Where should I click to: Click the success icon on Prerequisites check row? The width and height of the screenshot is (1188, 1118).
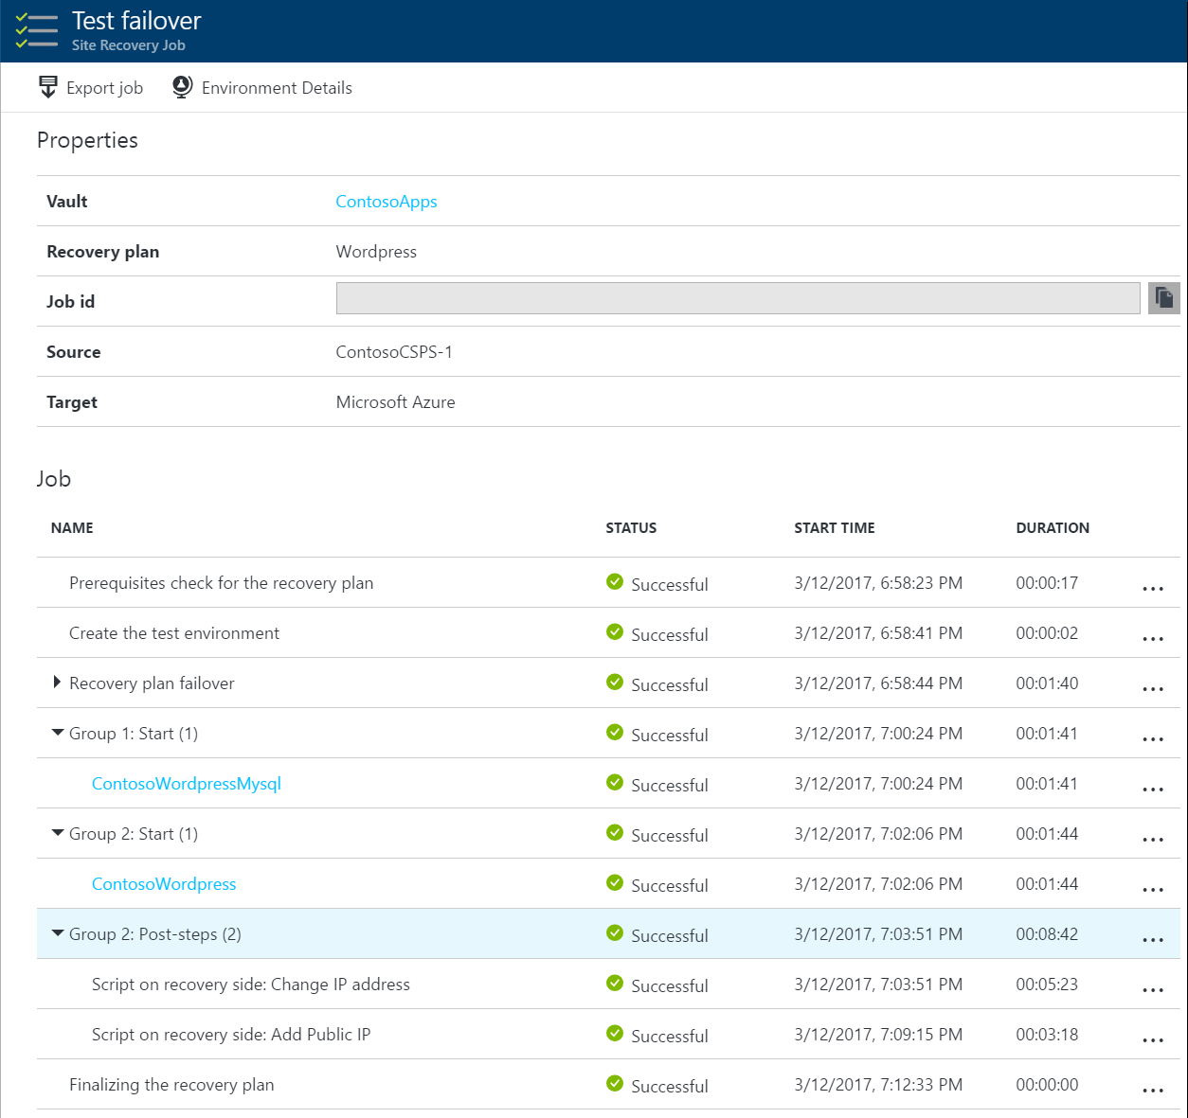615,582
